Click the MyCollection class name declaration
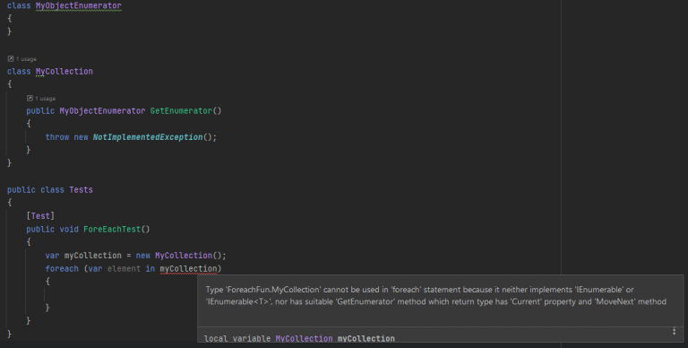This screenshot has width=688, height=348. pos(64,71)
